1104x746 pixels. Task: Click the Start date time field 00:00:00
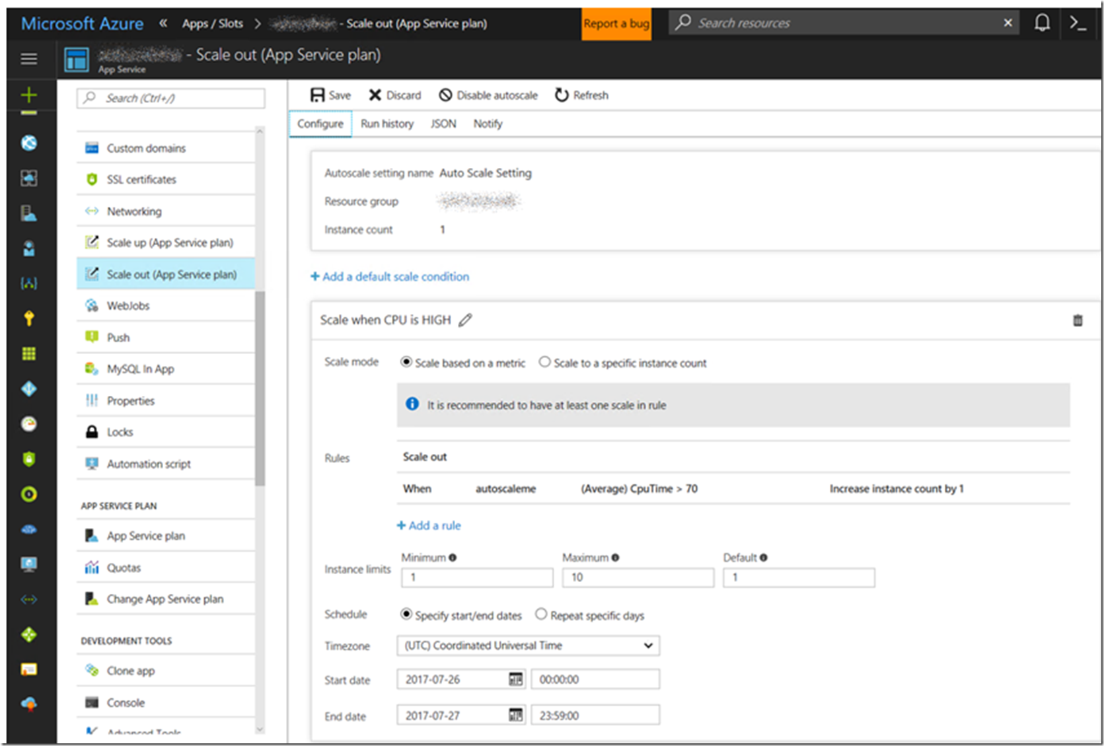coord(595,679)
